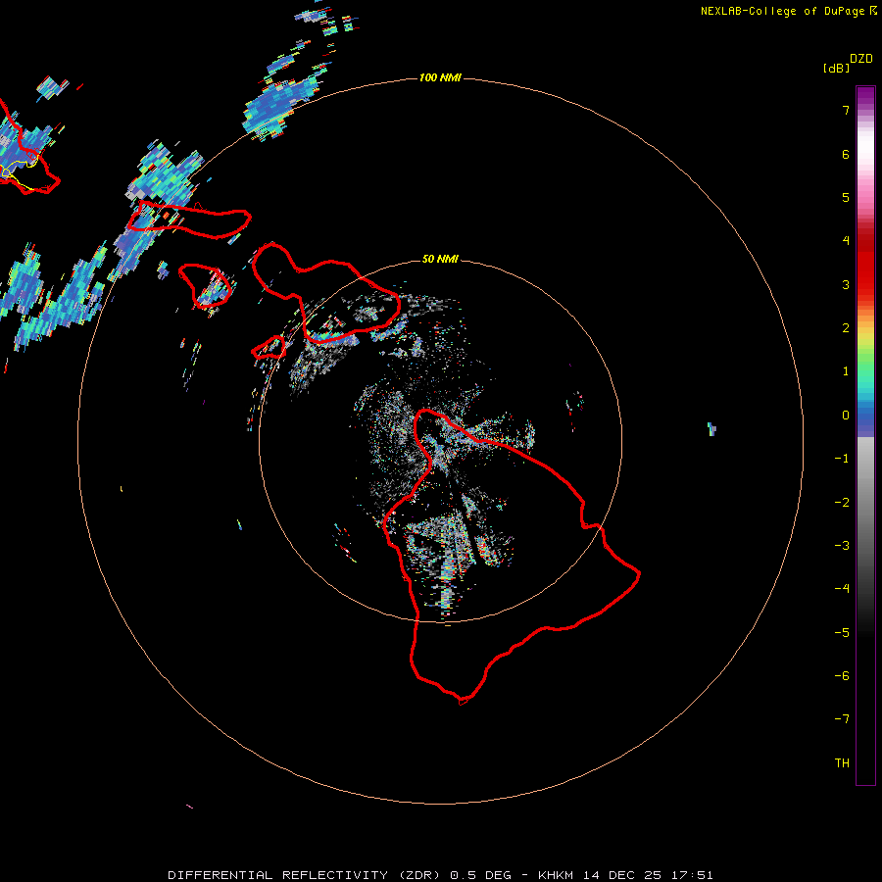Click the legend value -7
This screenshot has width=882, height=882.
pos(842,719)
